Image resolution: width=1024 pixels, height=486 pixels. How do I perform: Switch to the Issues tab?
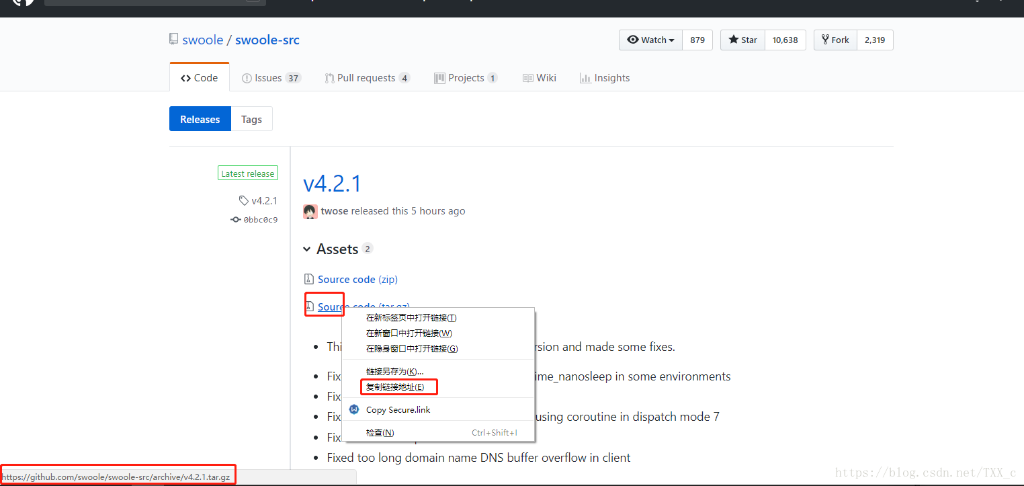coord(271,78)
